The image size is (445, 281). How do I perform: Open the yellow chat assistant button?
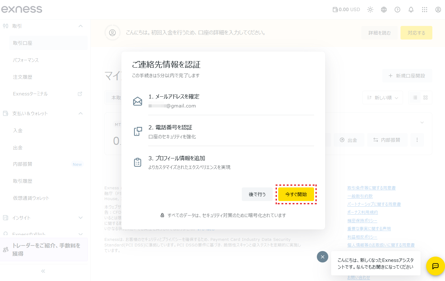click(435, 266)
